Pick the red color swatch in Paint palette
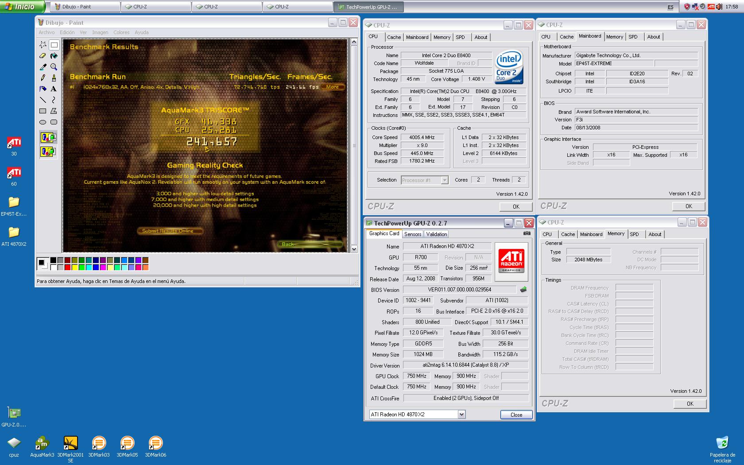 click(67, 267)
